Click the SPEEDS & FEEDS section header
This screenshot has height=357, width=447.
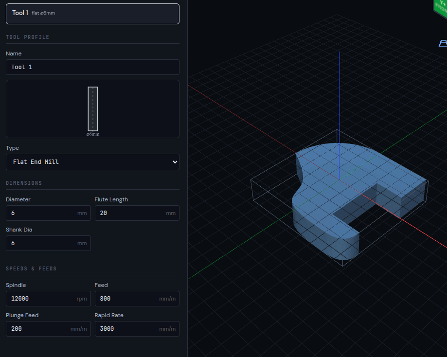click(31, 268)
